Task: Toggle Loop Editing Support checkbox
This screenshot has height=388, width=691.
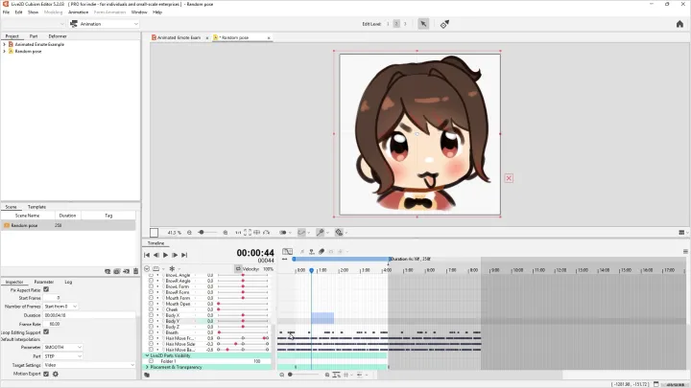Action: [x=46, y=332]
